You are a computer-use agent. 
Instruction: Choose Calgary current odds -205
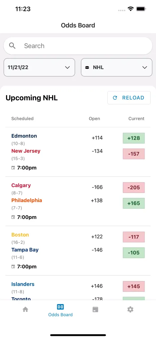point(134,187)
